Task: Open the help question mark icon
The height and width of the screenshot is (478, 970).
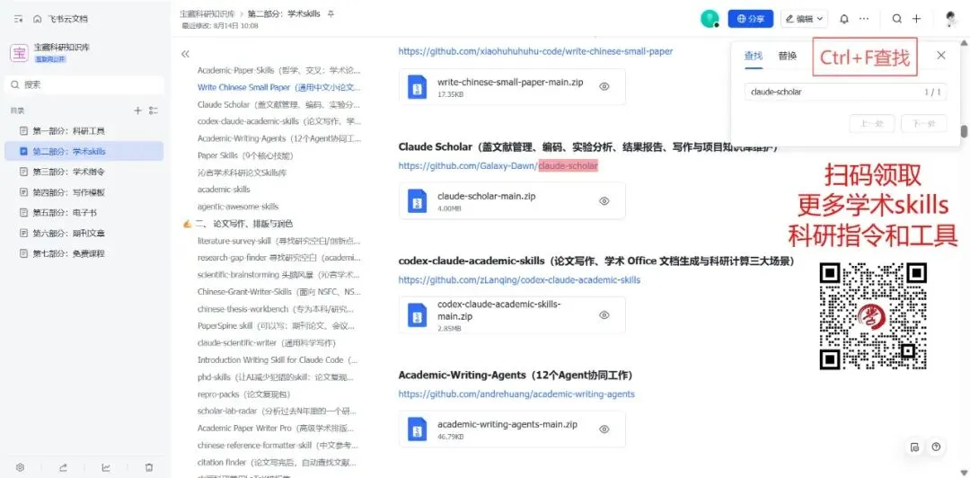Action: pos(936,447)
